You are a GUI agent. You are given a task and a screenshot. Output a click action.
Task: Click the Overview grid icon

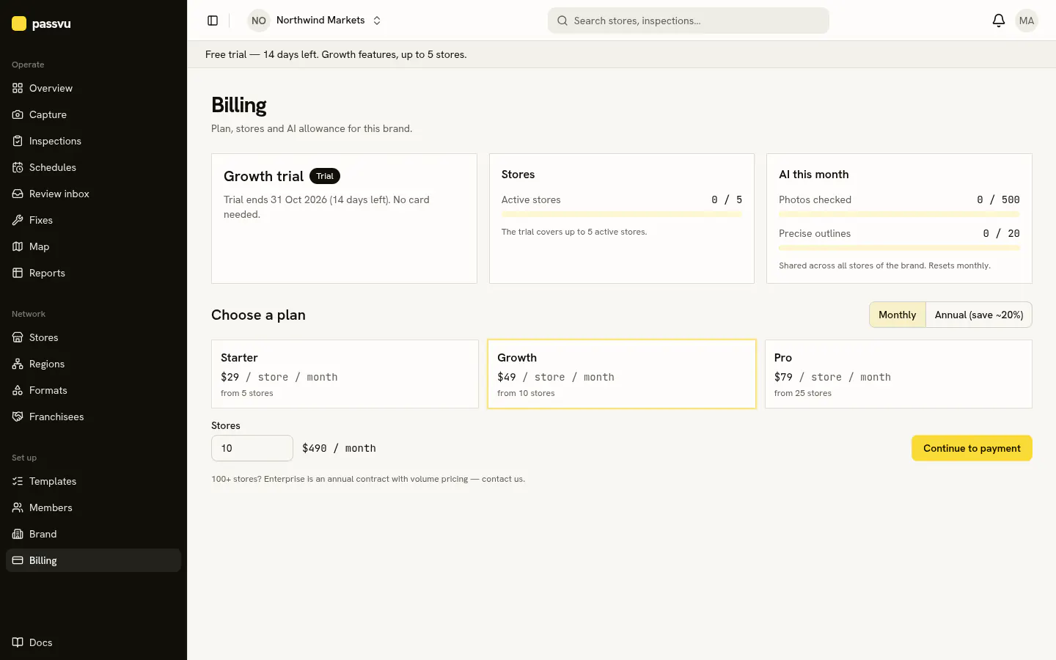pyautogui.click(x=18, y=88)
